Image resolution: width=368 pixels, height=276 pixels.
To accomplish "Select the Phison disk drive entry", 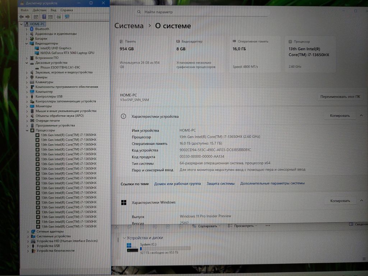I will coord(60,68).
